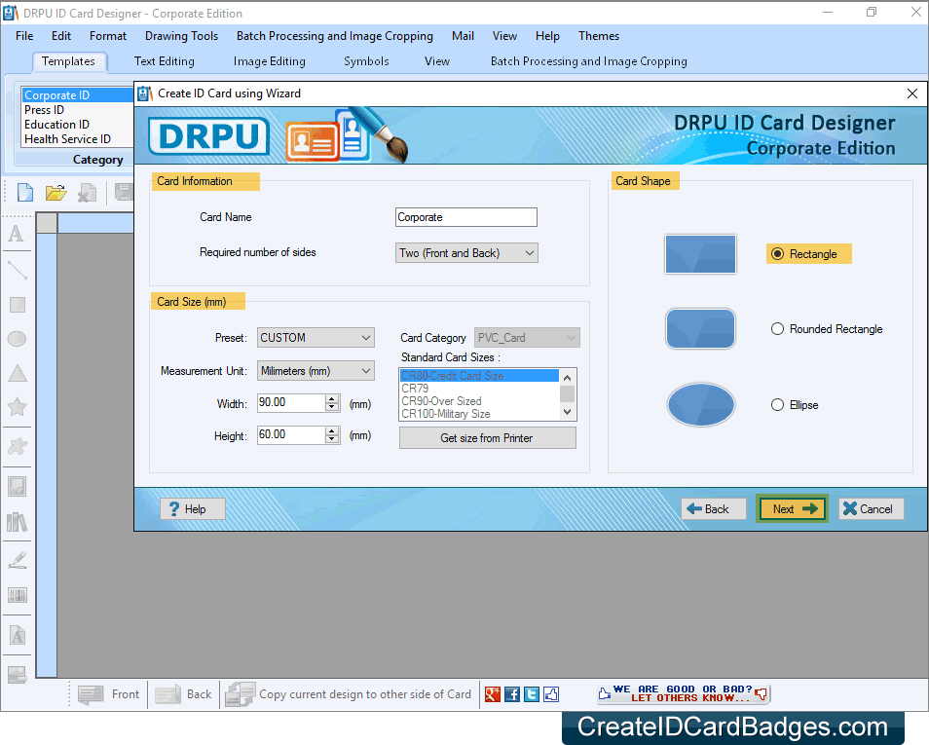Select CR100-Military Size list entry
This screenshot has height=745, width=929.
(x=479, y=414)
